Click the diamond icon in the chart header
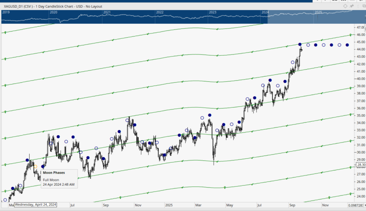The width and height of the screenshot is (366, 211). point(345,6)
